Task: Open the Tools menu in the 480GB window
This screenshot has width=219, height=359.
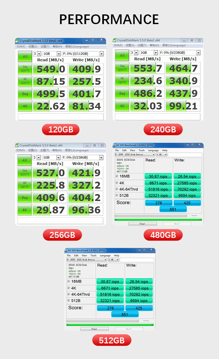Action: pyautogui.click(x=141, y=150)
